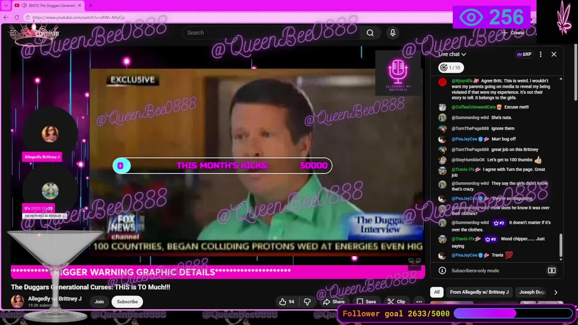Open live chat more options menu
Screen dimensions: 578x325
[x=541, y=54]
